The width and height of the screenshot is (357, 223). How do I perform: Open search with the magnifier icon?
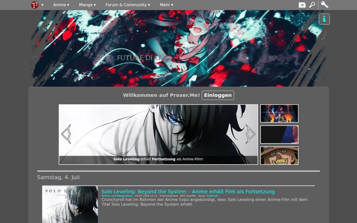click(x=312, y=5)
